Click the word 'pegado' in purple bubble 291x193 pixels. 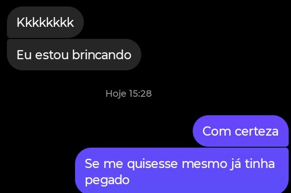point(107,181)
